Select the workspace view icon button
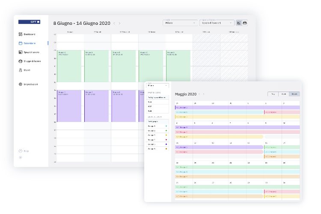The height and width of the screenshot is (214, 321). pyautogui.click(x=239, y=23)
